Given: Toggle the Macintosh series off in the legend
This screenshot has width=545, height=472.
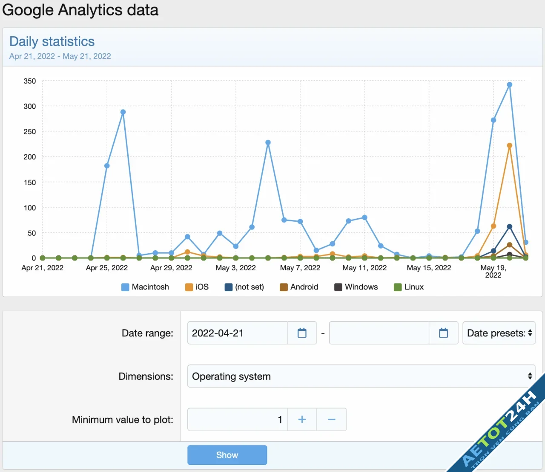Looking at the screenshot, I should pos(145,287).
